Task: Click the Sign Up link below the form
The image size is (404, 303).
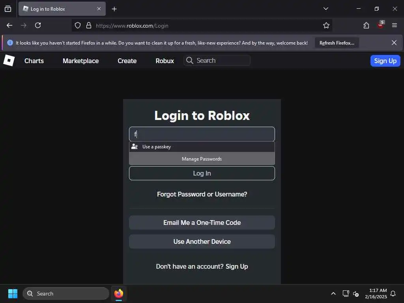Action: [x=237, y=266]
